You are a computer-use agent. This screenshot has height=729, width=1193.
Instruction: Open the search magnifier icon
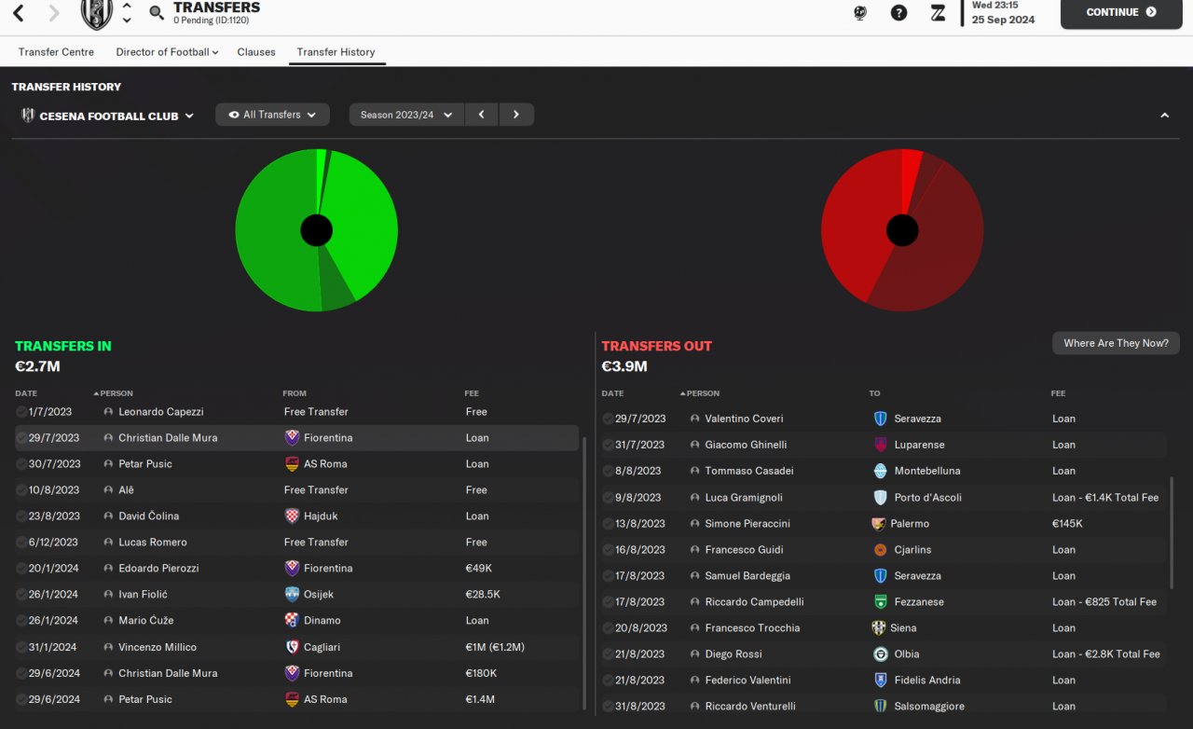[x=157, y=13]
